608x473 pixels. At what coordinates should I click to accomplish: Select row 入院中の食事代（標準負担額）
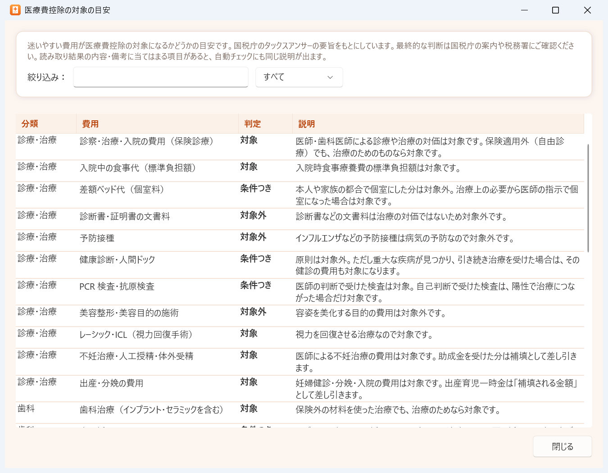point(300,171)
